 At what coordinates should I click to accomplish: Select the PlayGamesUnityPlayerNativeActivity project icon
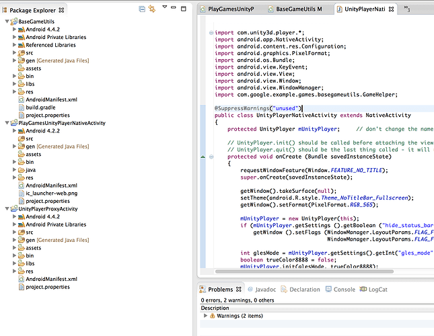14,123
